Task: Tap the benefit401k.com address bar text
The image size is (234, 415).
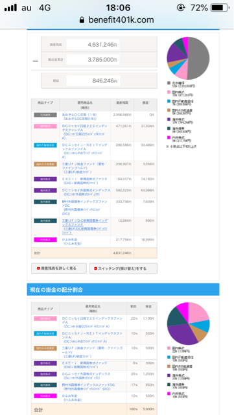Action: (121, 20)
